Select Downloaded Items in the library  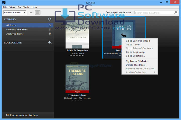[x=28, y=29]
